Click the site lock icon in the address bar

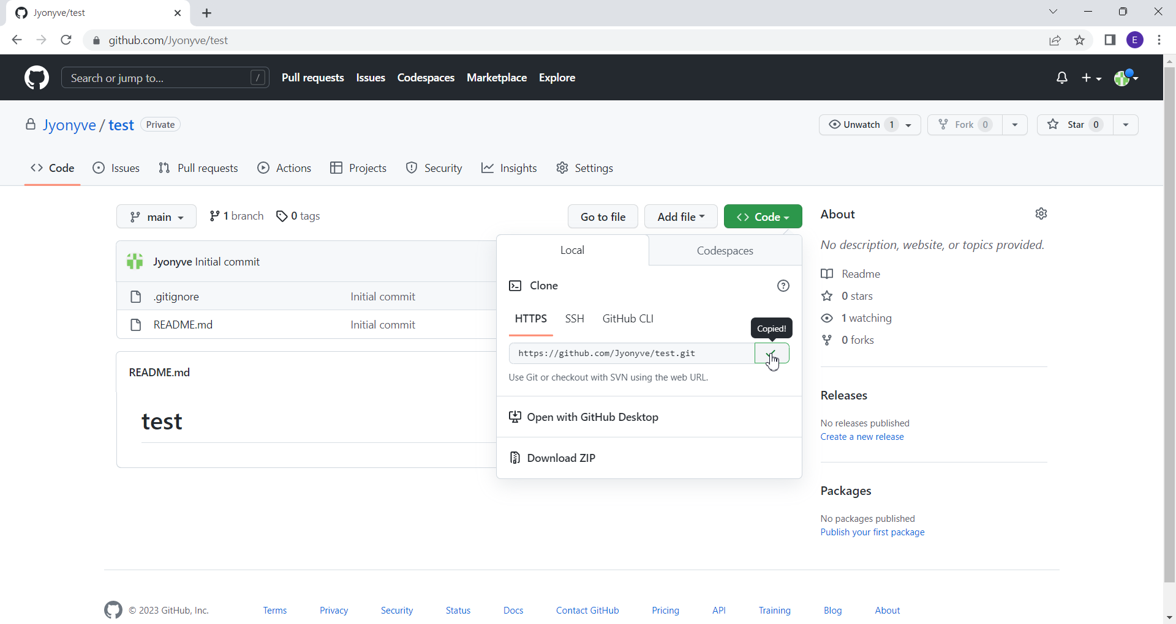(x=96, y=40)
